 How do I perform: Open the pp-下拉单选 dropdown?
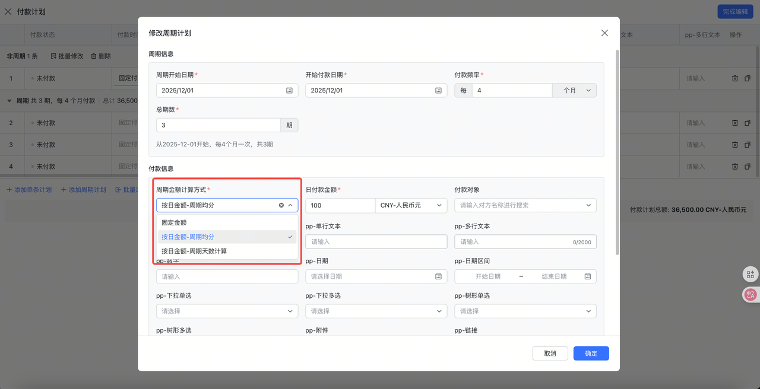tap(227, 311)
